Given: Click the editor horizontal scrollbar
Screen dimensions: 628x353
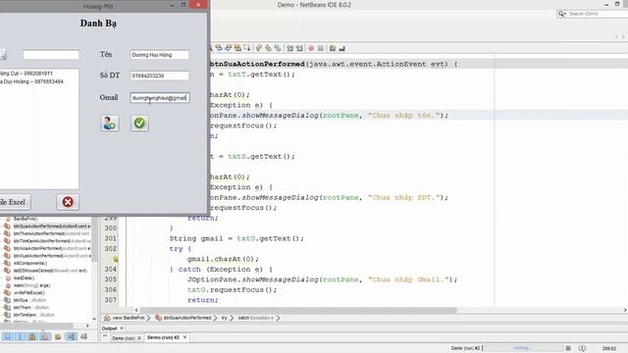Looking at the screenshot, I should click(298, 310).
